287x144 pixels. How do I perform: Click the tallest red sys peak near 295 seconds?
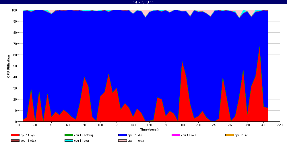[259, 47]
